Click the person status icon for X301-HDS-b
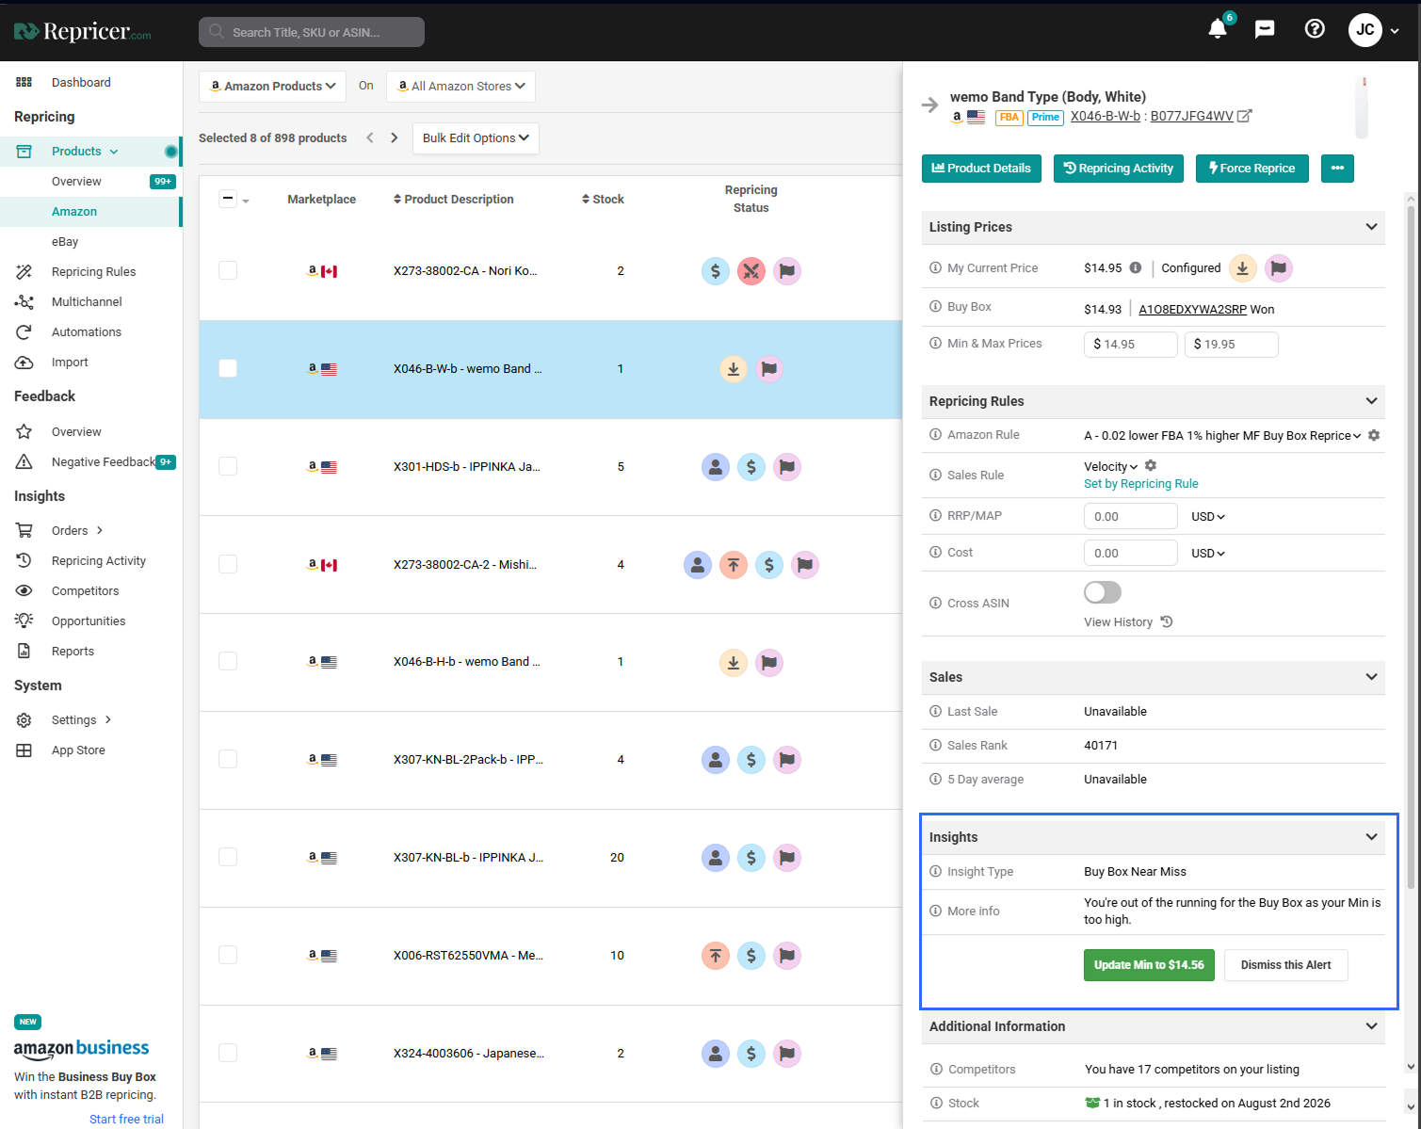Image resolution: width=1421 pixels, height=1129 pixels. 716,467
